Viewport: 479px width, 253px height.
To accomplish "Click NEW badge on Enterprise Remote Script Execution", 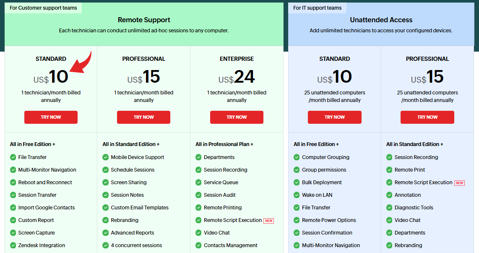I will click(269, 221).
